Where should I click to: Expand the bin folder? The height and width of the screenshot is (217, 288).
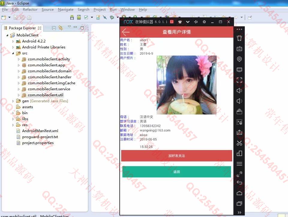pyautogui.click(x=13, y=113)
